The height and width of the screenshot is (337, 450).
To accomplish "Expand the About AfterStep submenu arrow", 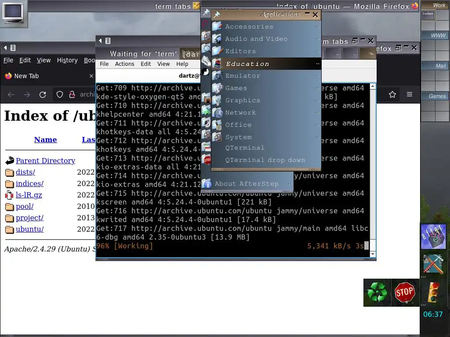I will pyautogui.click(x=290, y=184).
